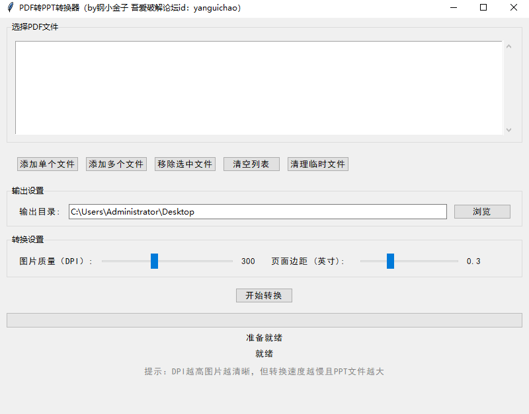This screenshot has height=414, width=529.
Task: Start conversion with 开始转换
Action: point(263,295)
